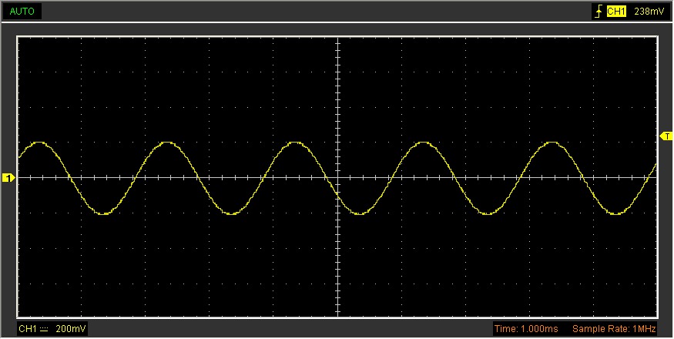Click the 238mV trigger level readout
Viewport: 674px width, 339px height.
pyautogui.click(x=649, y=12)
